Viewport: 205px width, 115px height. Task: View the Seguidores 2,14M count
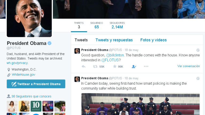coord(117,26)
